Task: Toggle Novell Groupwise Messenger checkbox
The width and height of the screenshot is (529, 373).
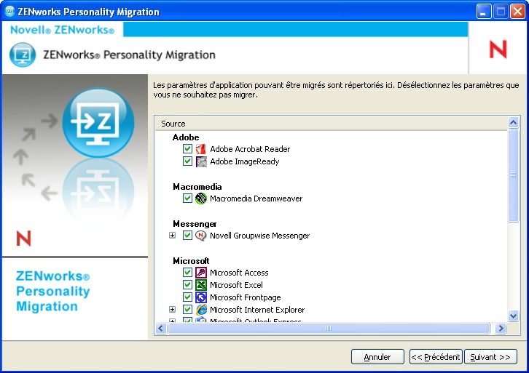Action: (x=187, y=236)
